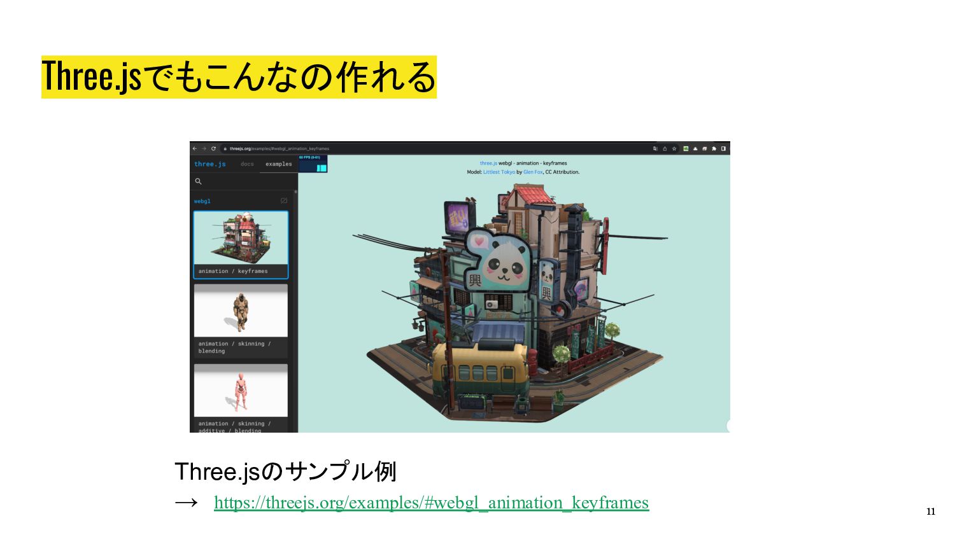Click the green browser extension icon

coord(686,148)
